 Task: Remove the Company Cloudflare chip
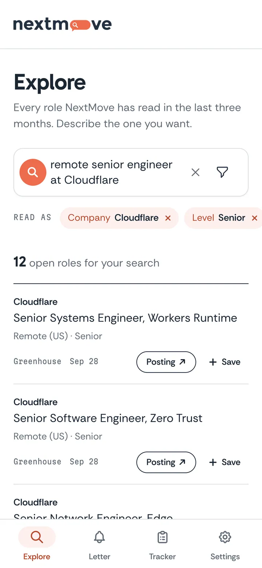[168, 218]
